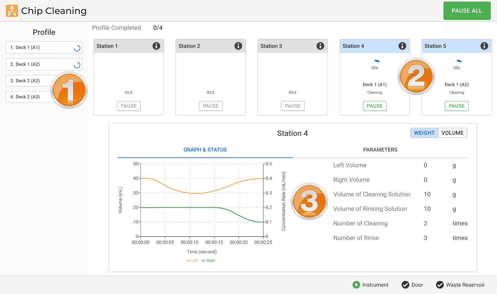Open Station 1 info icon
The image size is (497, 294).
pos(156,46)
